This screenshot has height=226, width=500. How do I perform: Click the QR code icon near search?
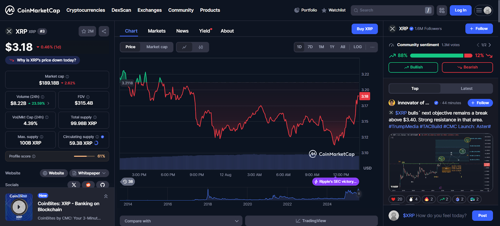[x=442, y=10]
